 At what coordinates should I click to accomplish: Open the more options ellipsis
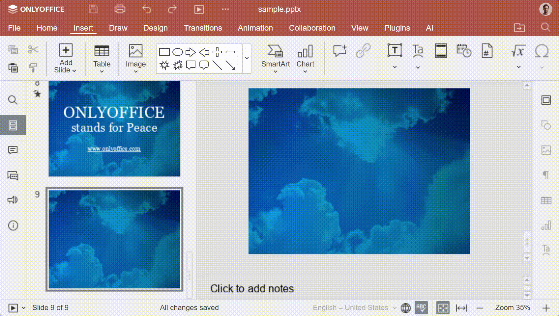coord(225,9)
